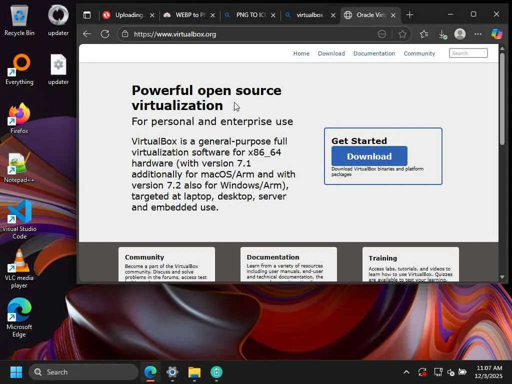Screen dimensions: 512x384
Task: Open the Downloads toolbar icon
Action: (442, 34)
